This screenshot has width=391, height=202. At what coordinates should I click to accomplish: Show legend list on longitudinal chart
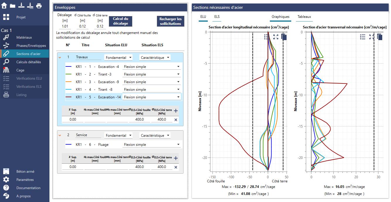[267, 37]
